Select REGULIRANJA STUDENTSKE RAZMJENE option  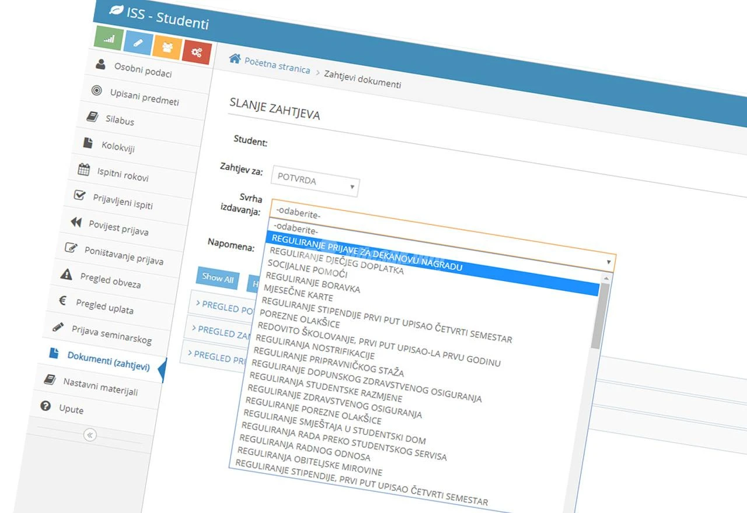pos(326,386)
